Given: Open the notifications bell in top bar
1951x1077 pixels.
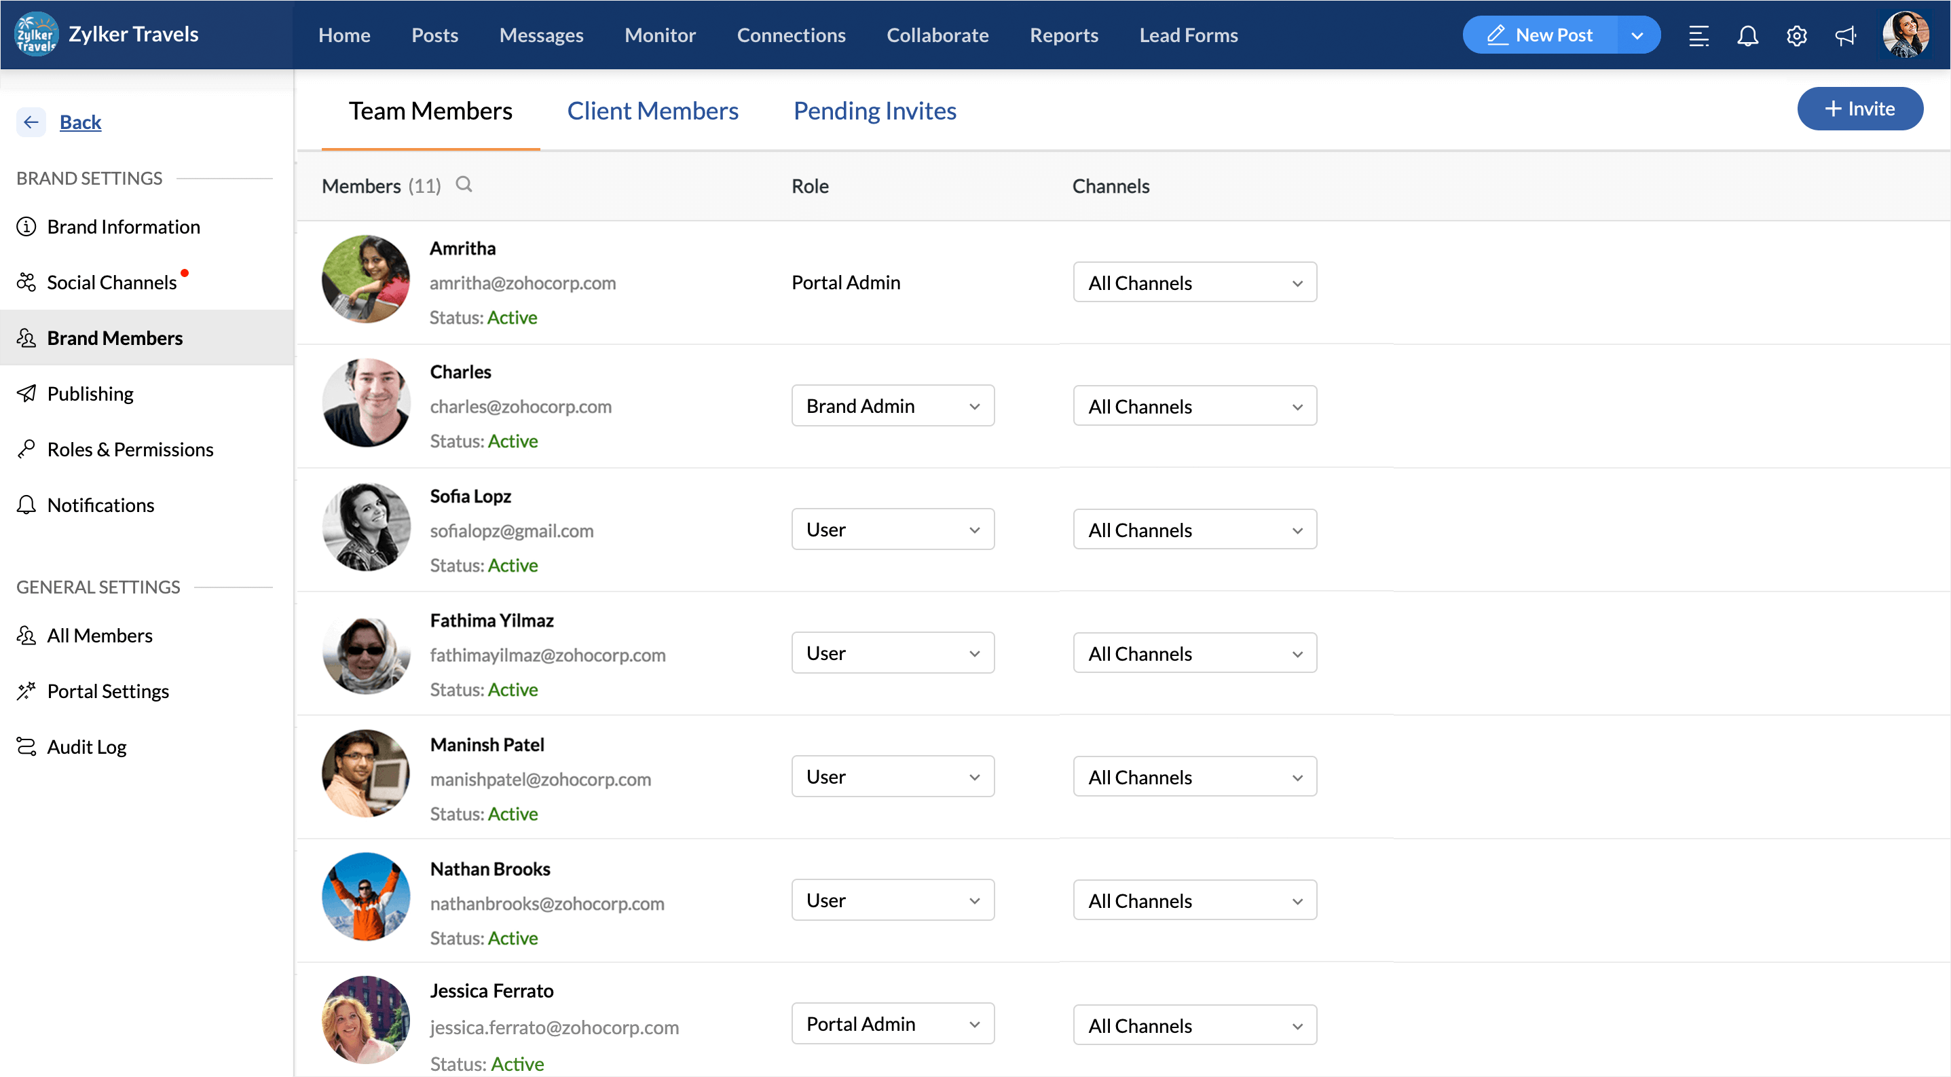Looking at the screenshot, I should (x=1747, y=35).
